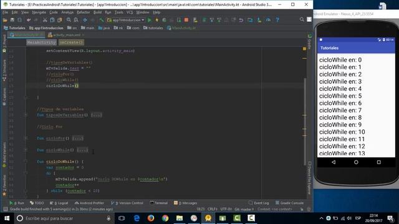Open the Navigate menu
The image size is (399, 224).
[39, 12]
